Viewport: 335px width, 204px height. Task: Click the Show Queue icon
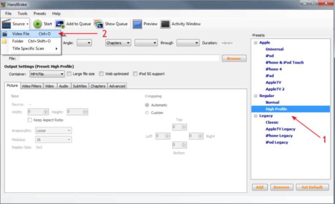[x=99, y=24]
